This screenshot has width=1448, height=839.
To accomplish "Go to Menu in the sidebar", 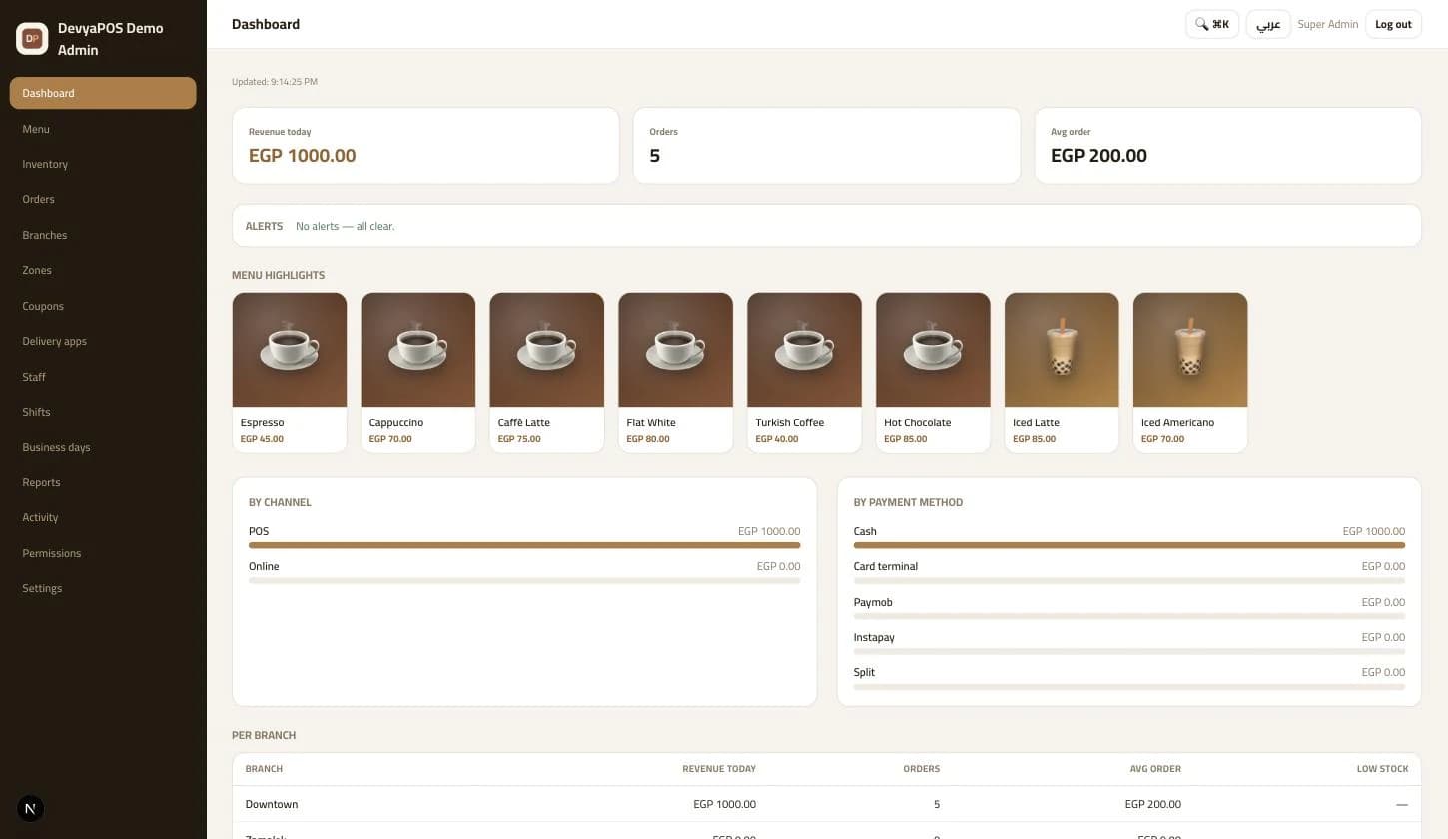I will pyautogui.click(x=103, y=129).
